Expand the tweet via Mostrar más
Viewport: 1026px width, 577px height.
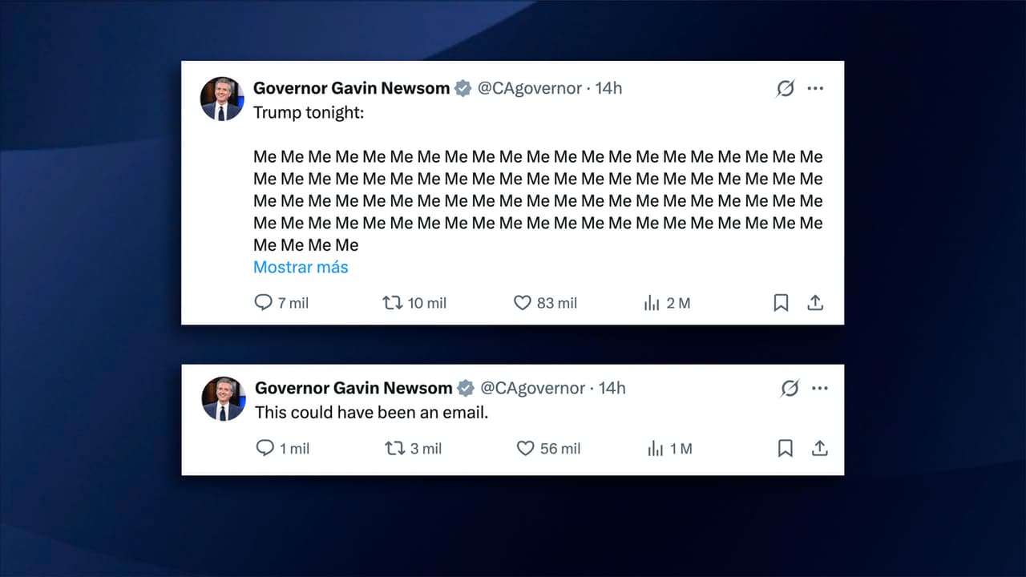pyautogui.click(x=301, y=267)
